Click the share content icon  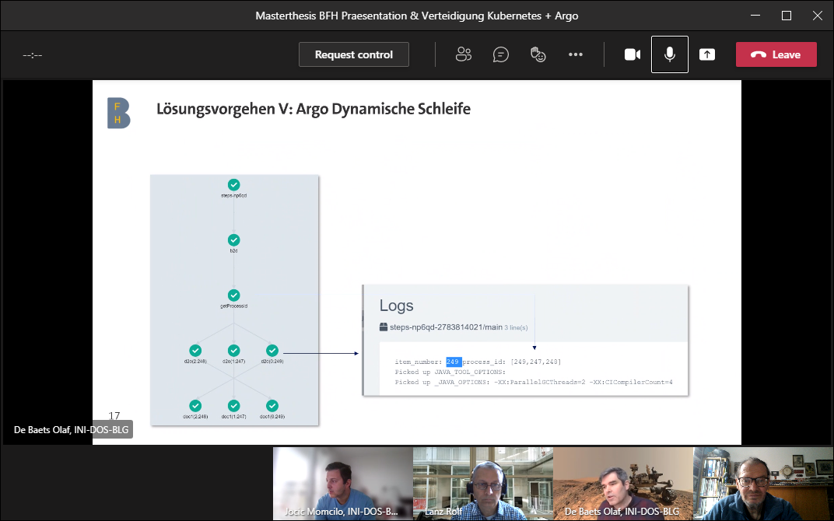point(706,54)
